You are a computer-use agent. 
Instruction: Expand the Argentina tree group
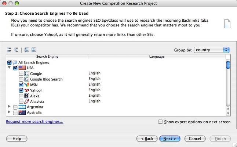coord(9,107)
